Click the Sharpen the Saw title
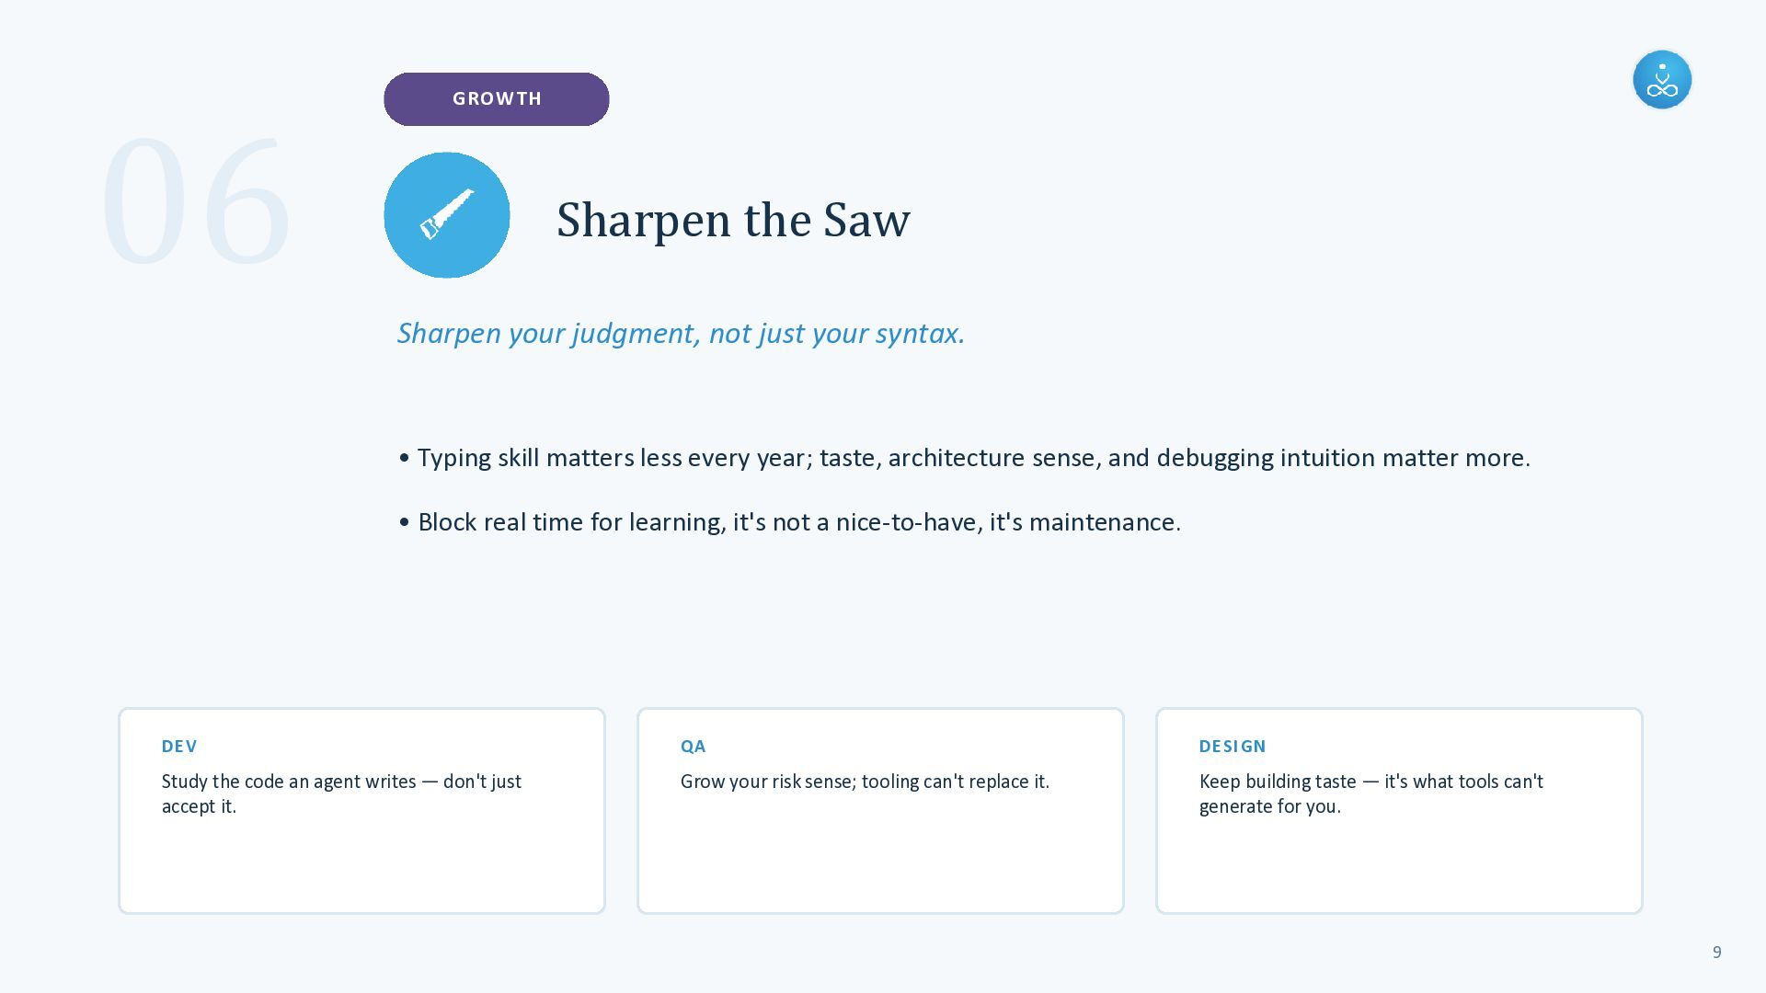The width and height of the screenshot is (1766, 993). (x=733, y=220)
